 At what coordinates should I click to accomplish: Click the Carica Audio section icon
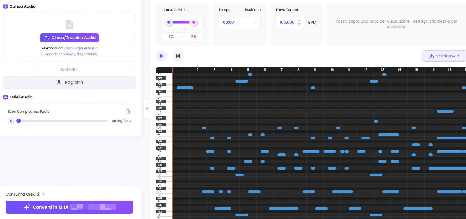pyautogui.click(x=6, y=6)
